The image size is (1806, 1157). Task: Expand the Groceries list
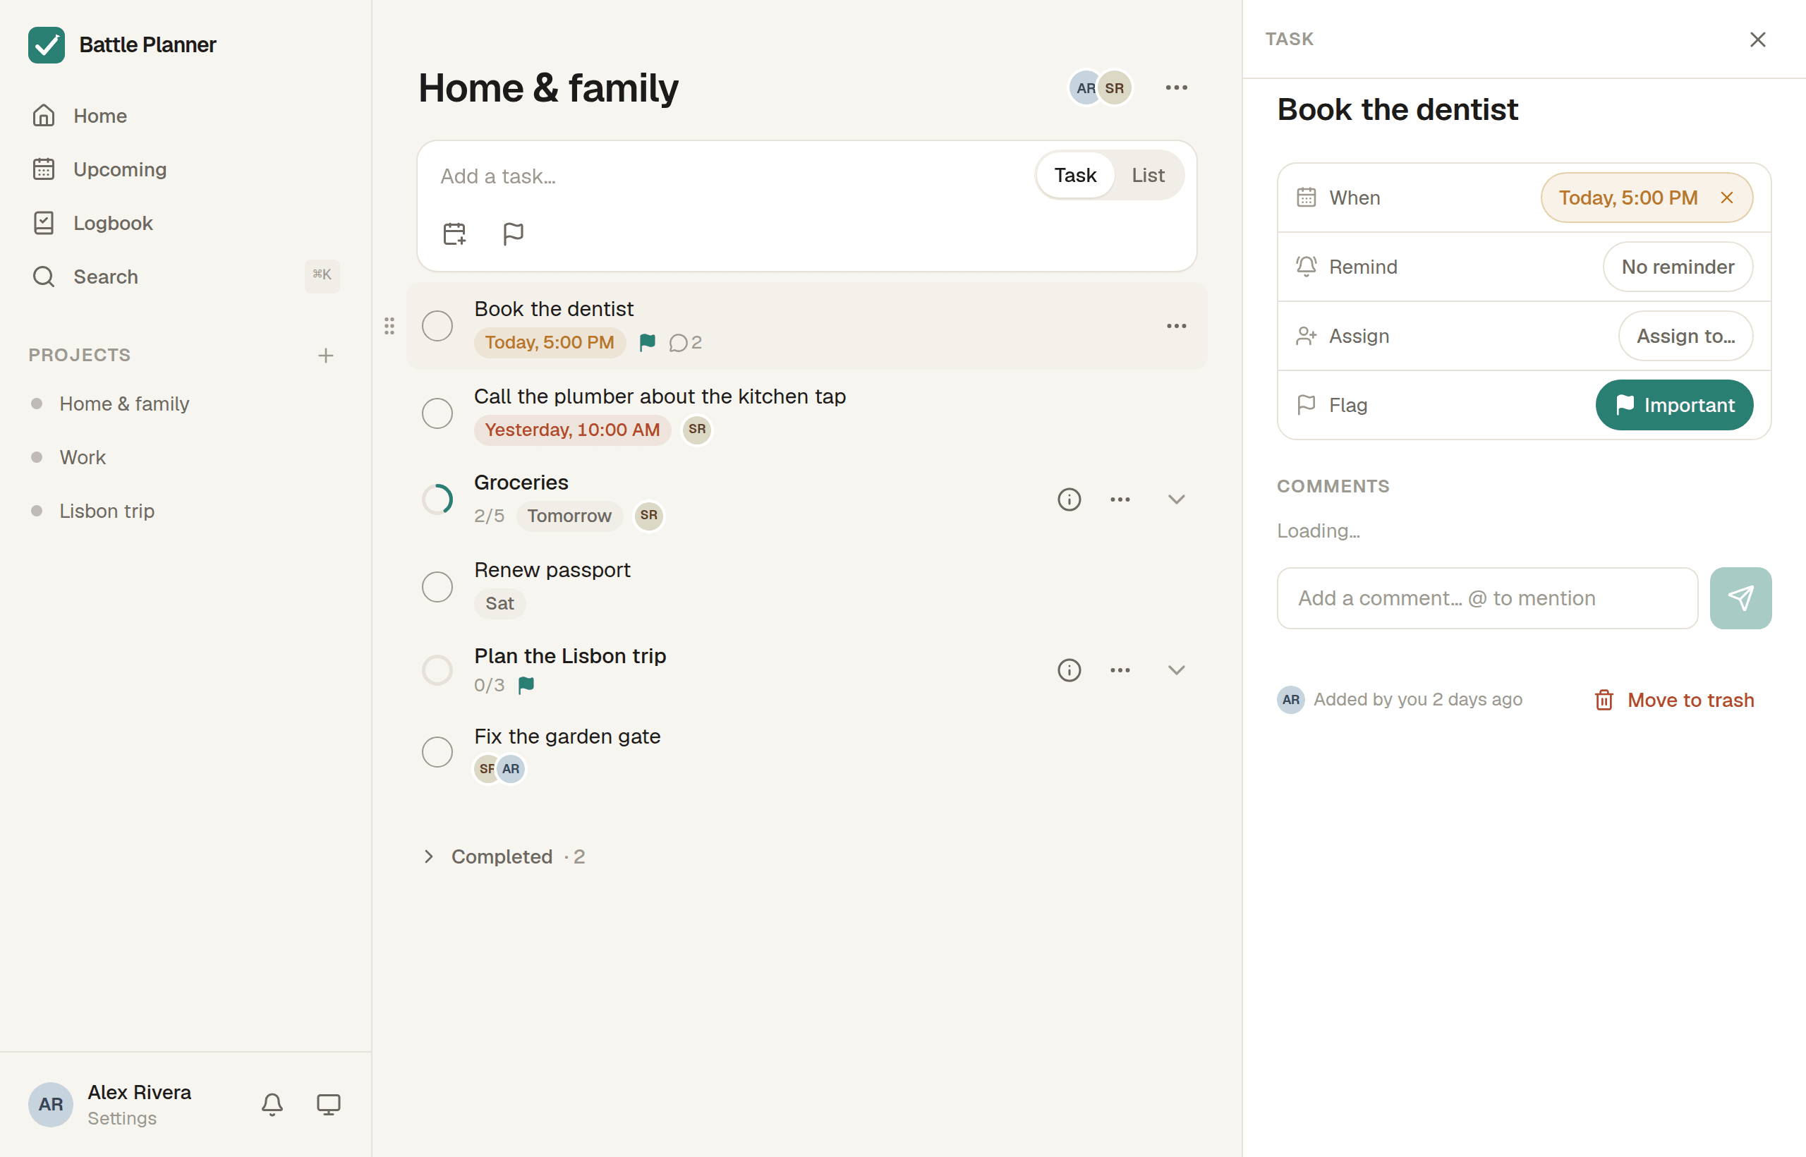point(1177,499)
